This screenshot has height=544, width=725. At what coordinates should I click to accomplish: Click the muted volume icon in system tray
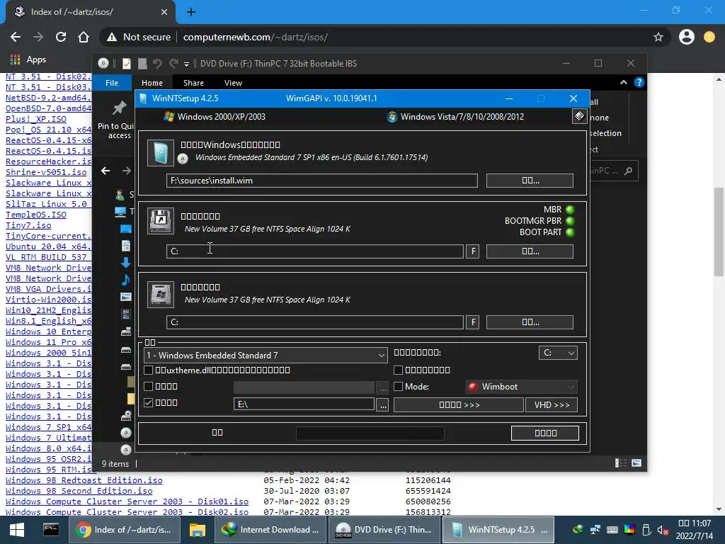663,530
